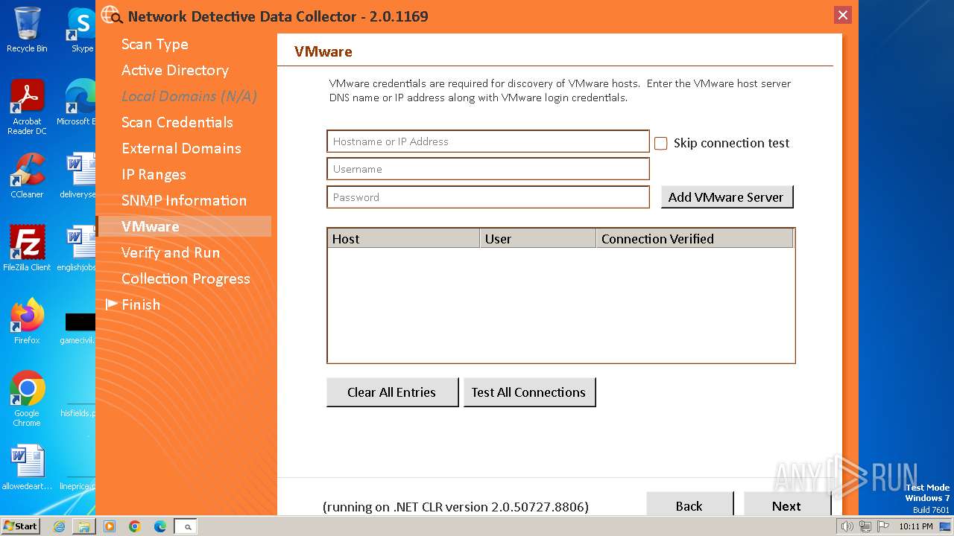This screenshot has height=536, width=954.
Task: Enable Skip connection test checkbox
Action: tap(661, 143)
